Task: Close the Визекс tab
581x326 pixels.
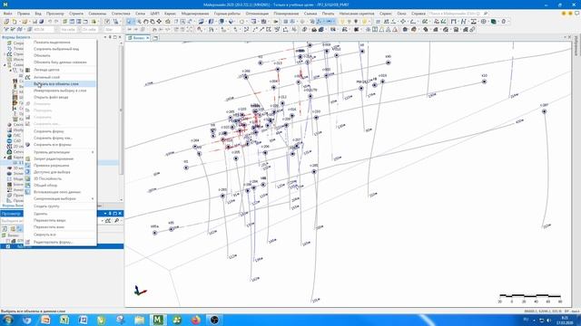Action: tap(148, 38)
